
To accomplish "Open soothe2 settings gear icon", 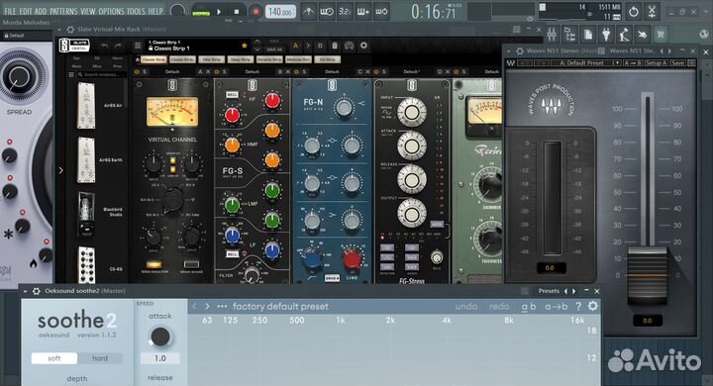I will pos(593,306).
